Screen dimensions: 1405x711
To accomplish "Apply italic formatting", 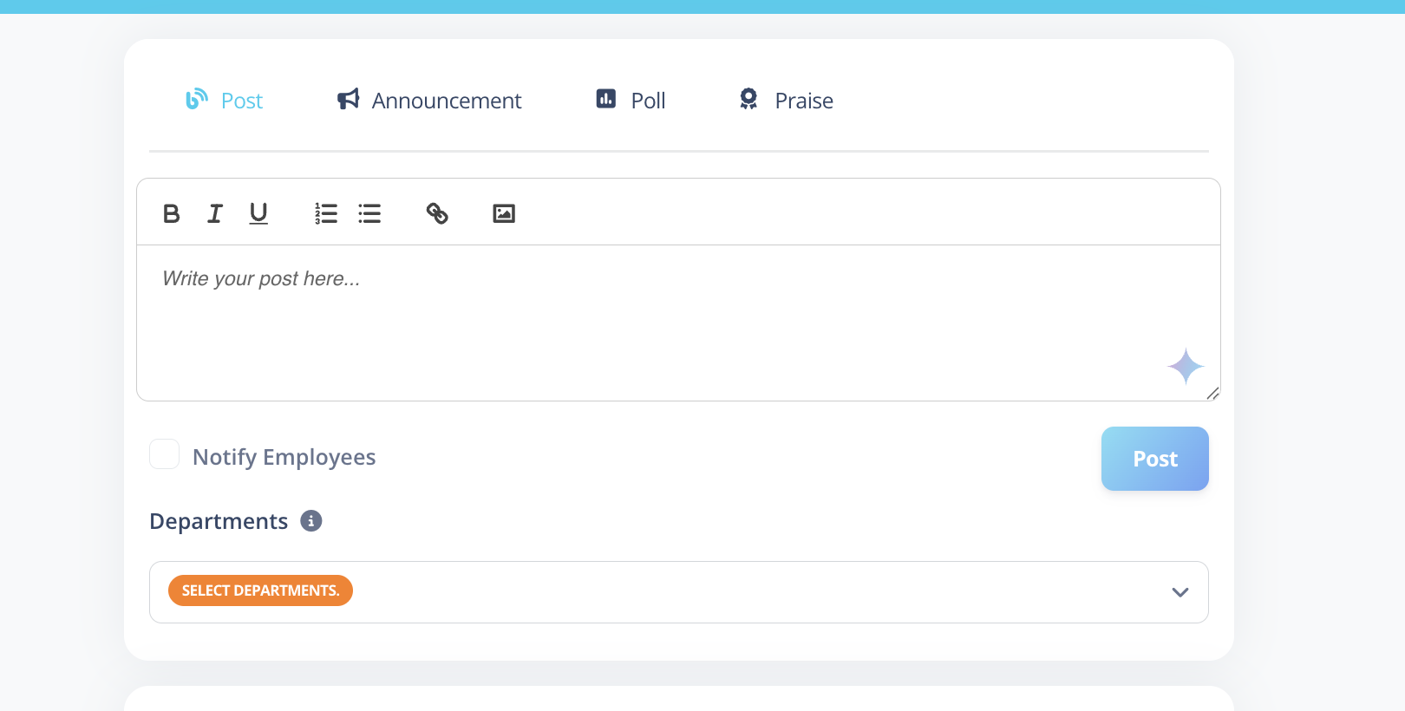I will point(215,213).
